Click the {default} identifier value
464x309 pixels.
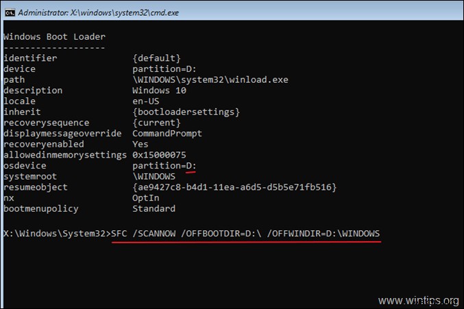point(156,58)
